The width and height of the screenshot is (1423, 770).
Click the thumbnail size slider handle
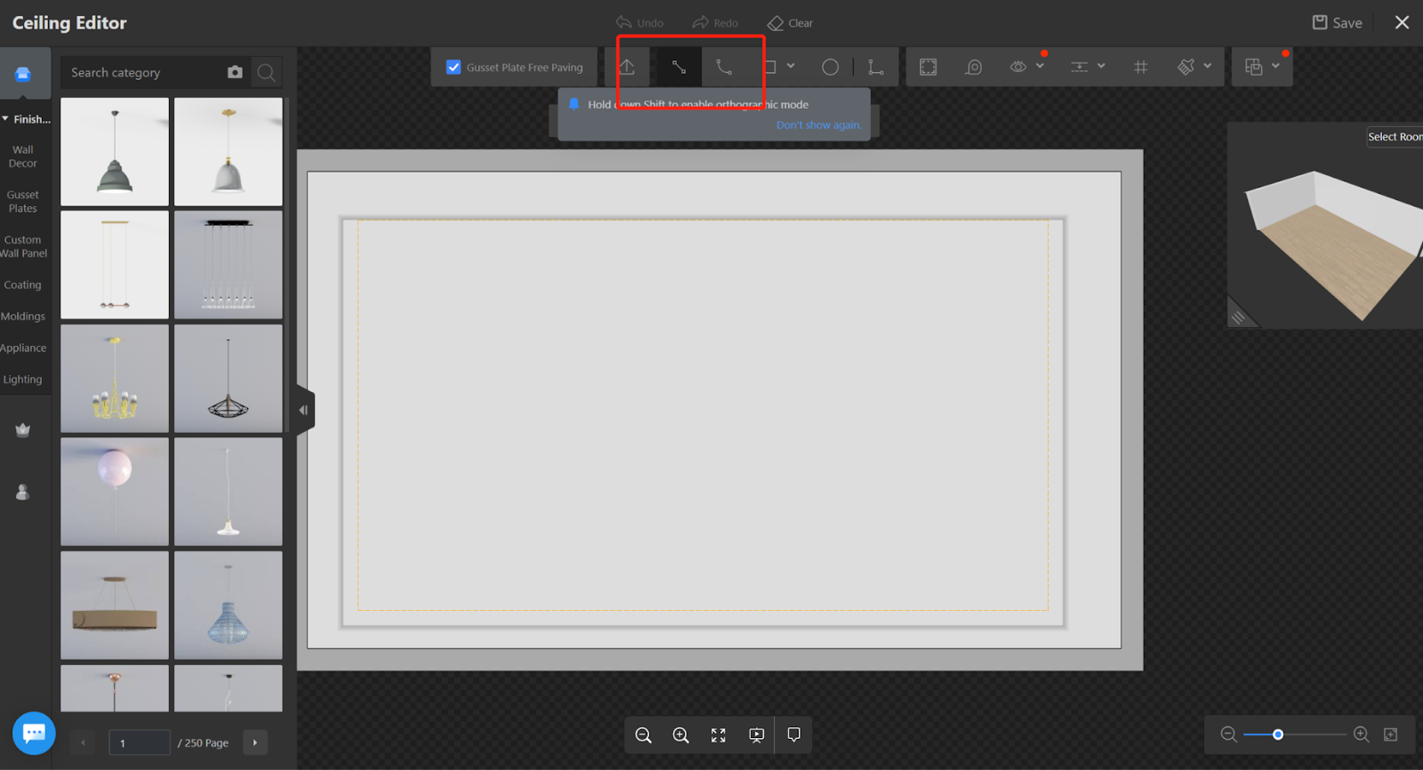click(x=1278, y=734)
